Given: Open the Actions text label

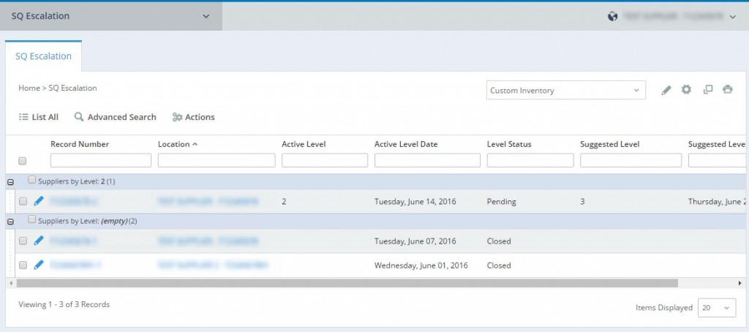Looking at the screenshot, I should [x=200, y=117].
